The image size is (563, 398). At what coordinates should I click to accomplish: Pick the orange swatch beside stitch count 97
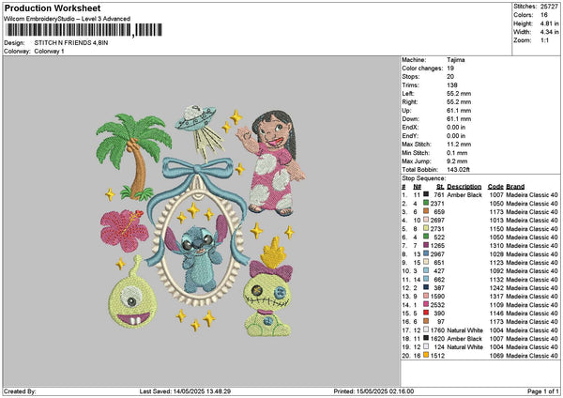coord(426,321)
